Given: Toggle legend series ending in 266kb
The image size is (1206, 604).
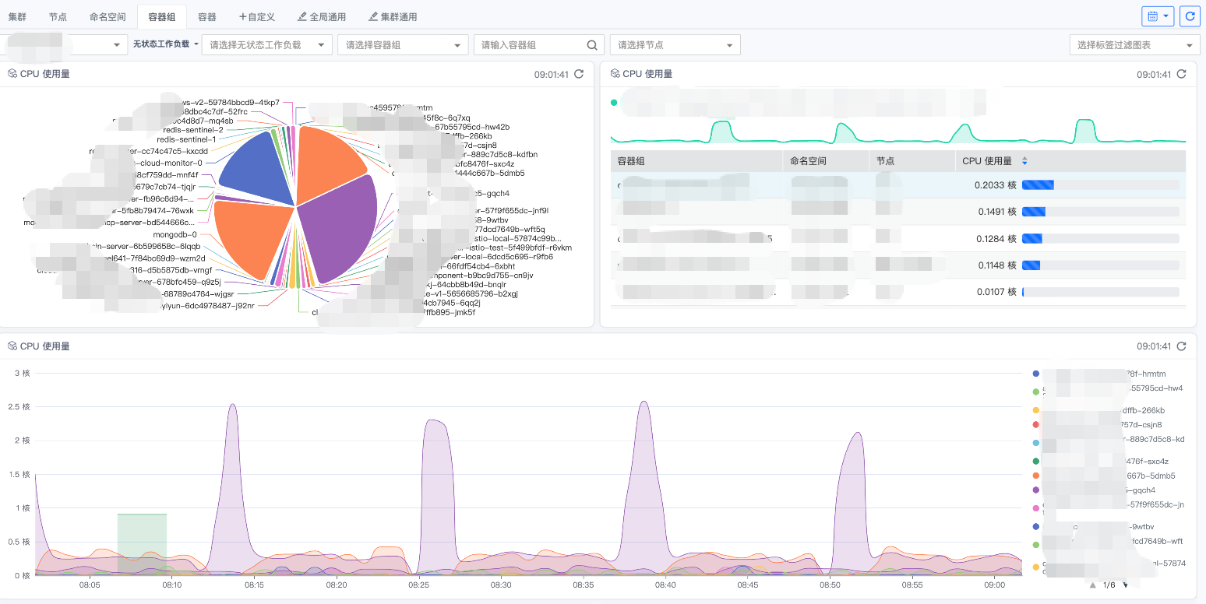Looking at the screenshot, I should (x=1036, y=410).
